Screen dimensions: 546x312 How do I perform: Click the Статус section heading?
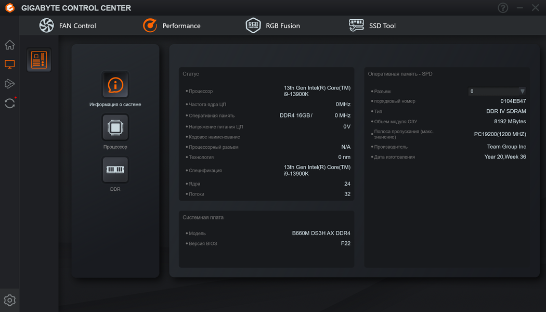click(x=191, y=74)
